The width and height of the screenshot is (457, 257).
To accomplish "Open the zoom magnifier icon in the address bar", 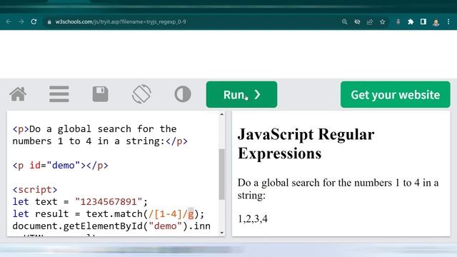I will 344,22.
